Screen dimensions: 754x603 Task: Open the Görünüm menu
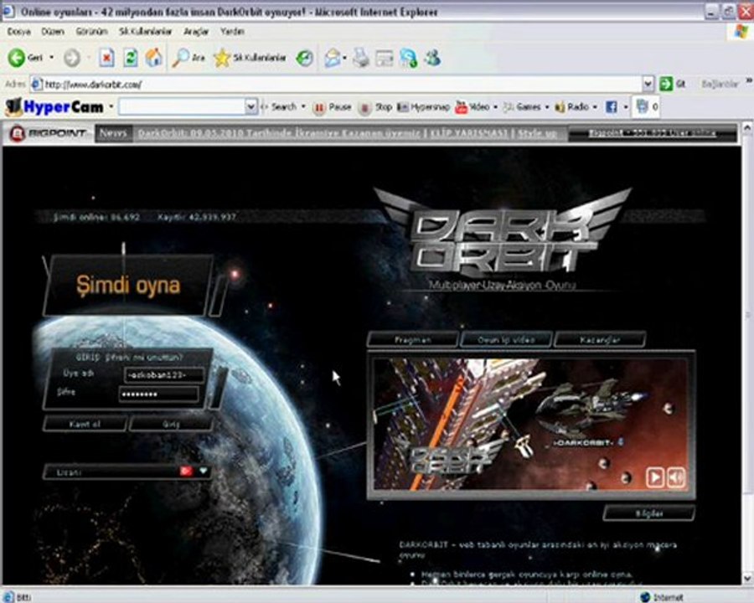[91, 31]
